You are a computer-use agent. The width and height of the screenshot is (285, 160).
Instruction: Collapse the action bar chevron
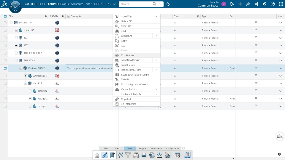coord(183,148)
